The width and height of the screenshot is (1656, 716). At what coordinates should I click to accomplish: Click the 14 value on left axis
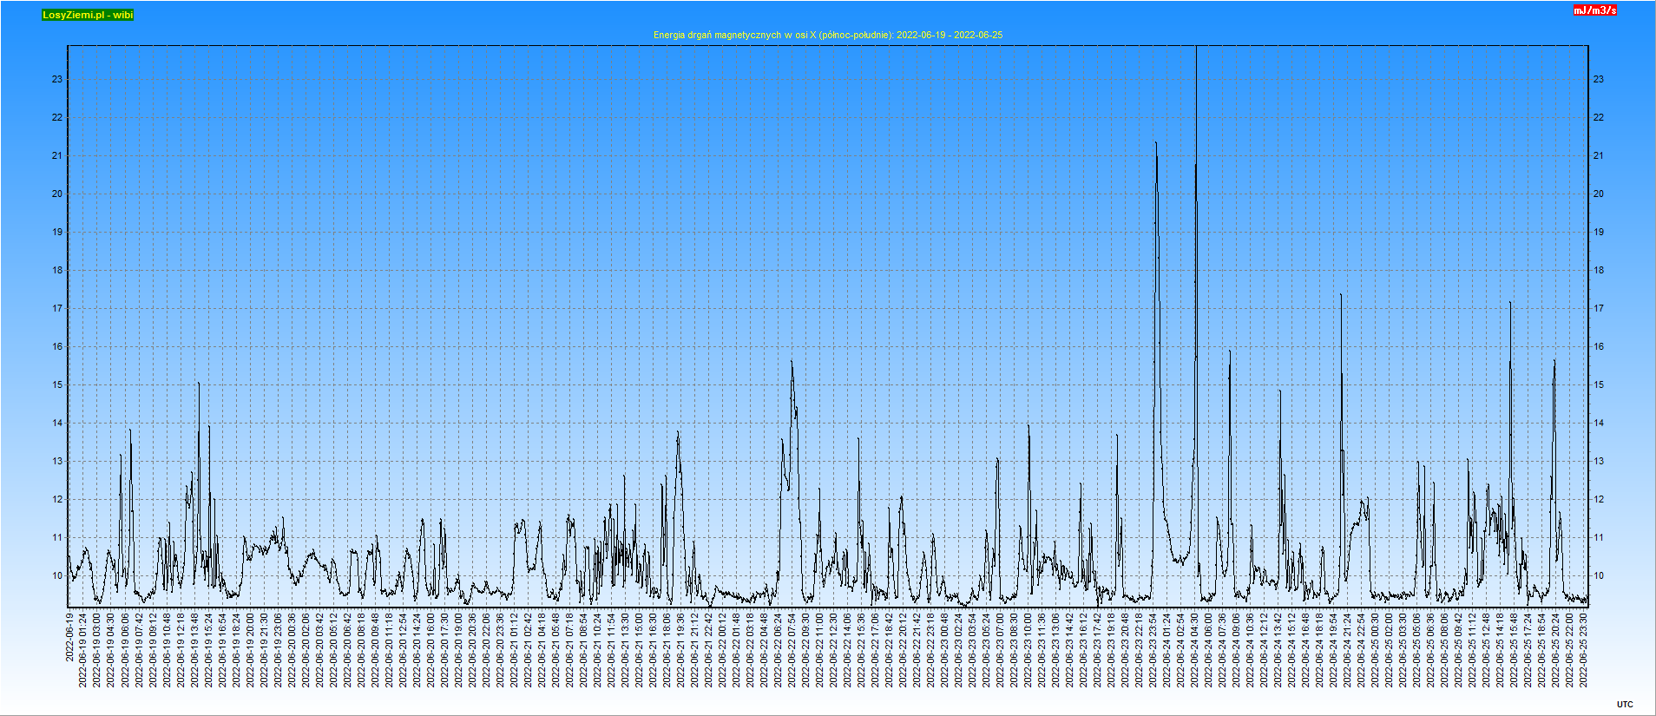(57, 423)
